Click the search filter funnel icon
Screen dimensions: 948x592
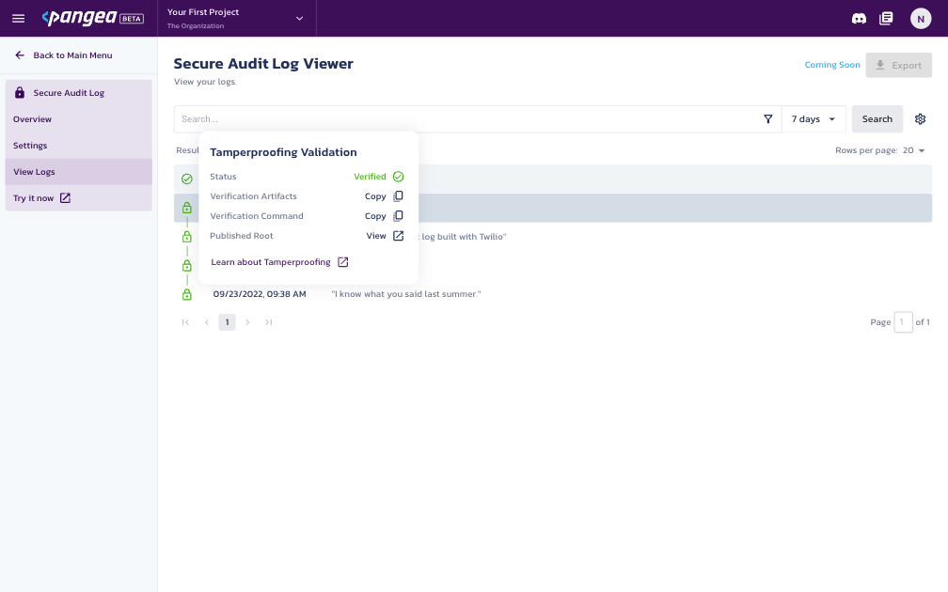coord(768,119)
